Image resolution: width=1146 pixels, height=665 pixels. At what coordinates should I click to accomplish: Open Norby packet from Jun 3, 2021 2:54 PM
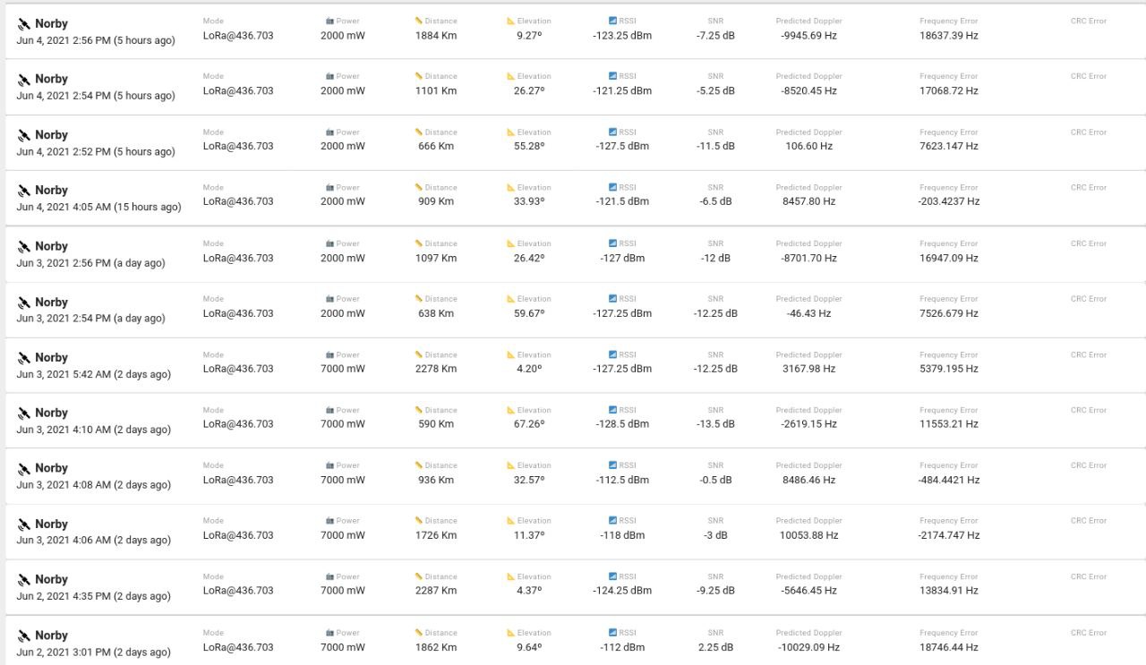tap(51, 303)
